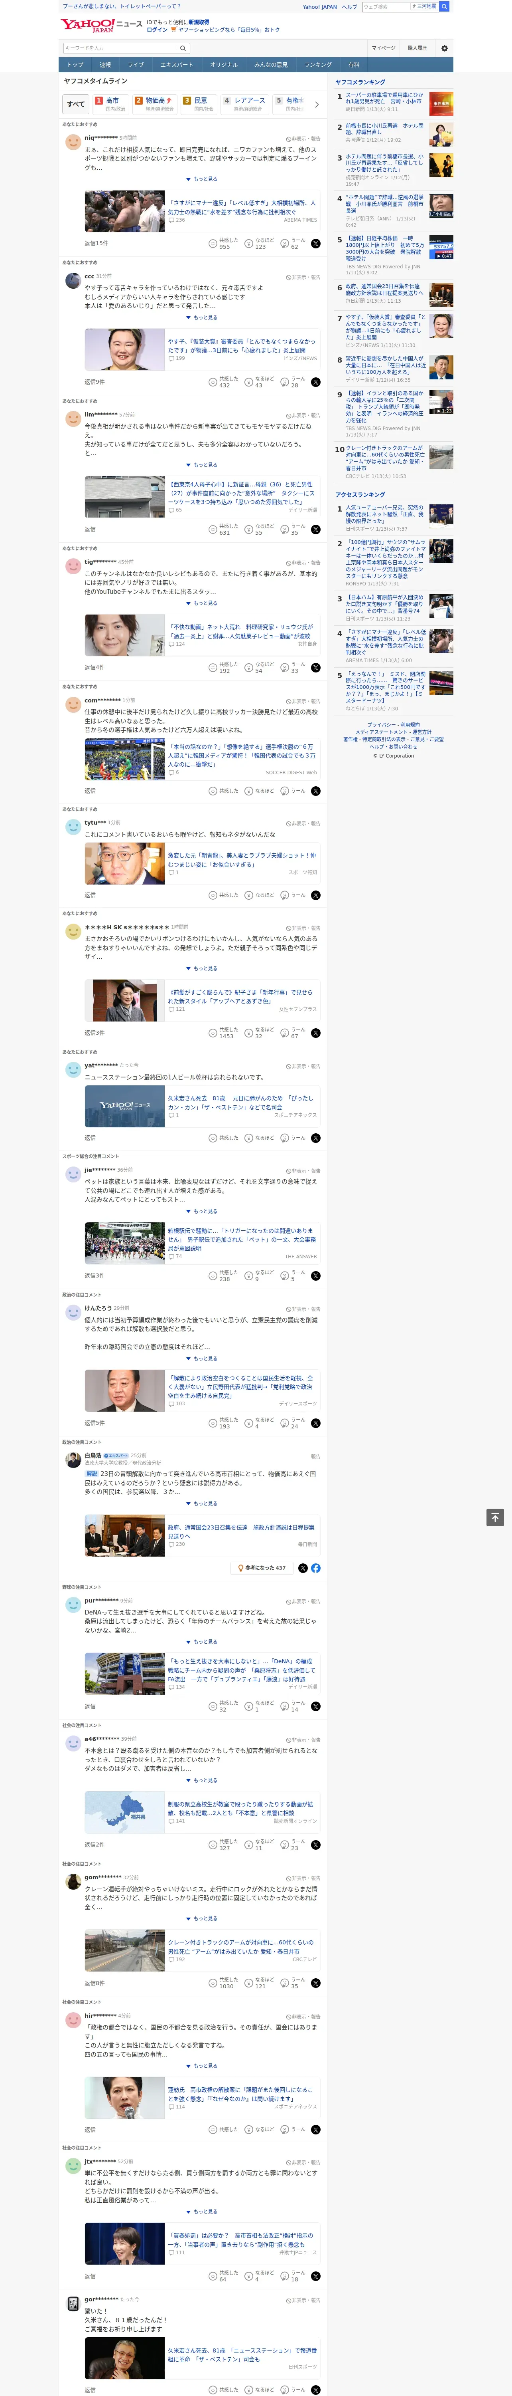Click 共感した smiley on niq******** comment

[213, 243]
